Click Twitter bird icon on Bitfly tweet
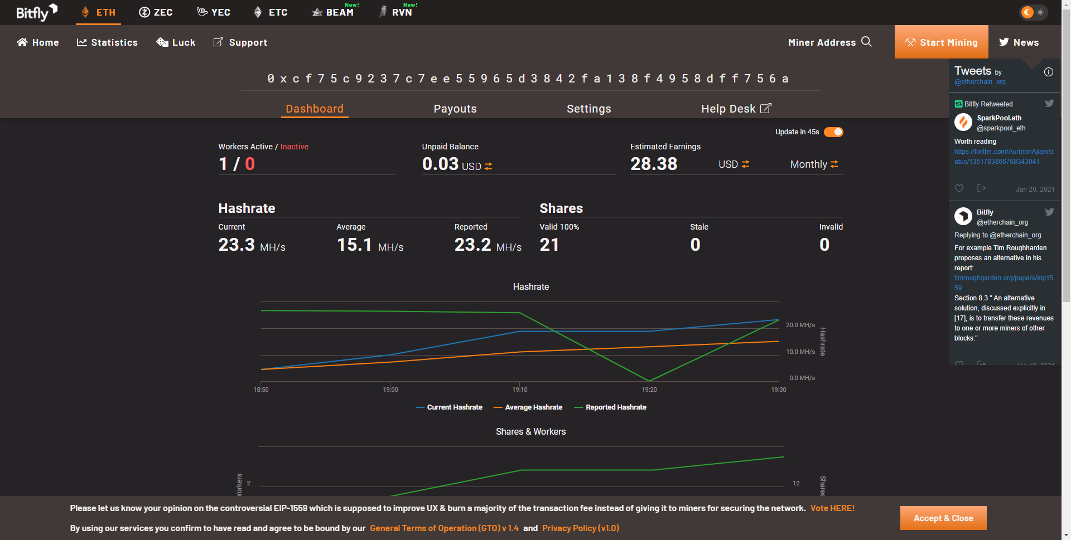Screen dimensions: 1071x540 (1049, 212)
